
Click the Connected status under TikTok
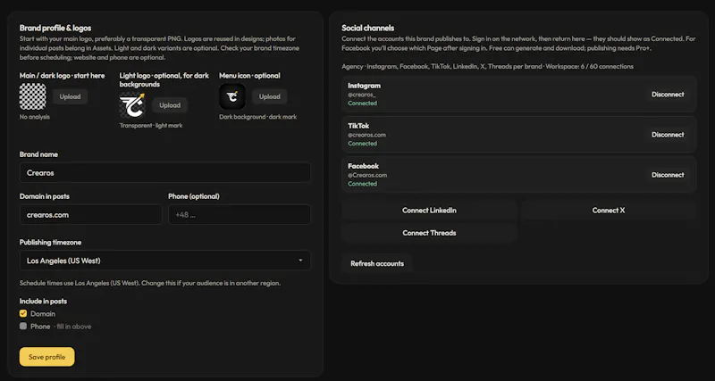click(x=363, y=144)
